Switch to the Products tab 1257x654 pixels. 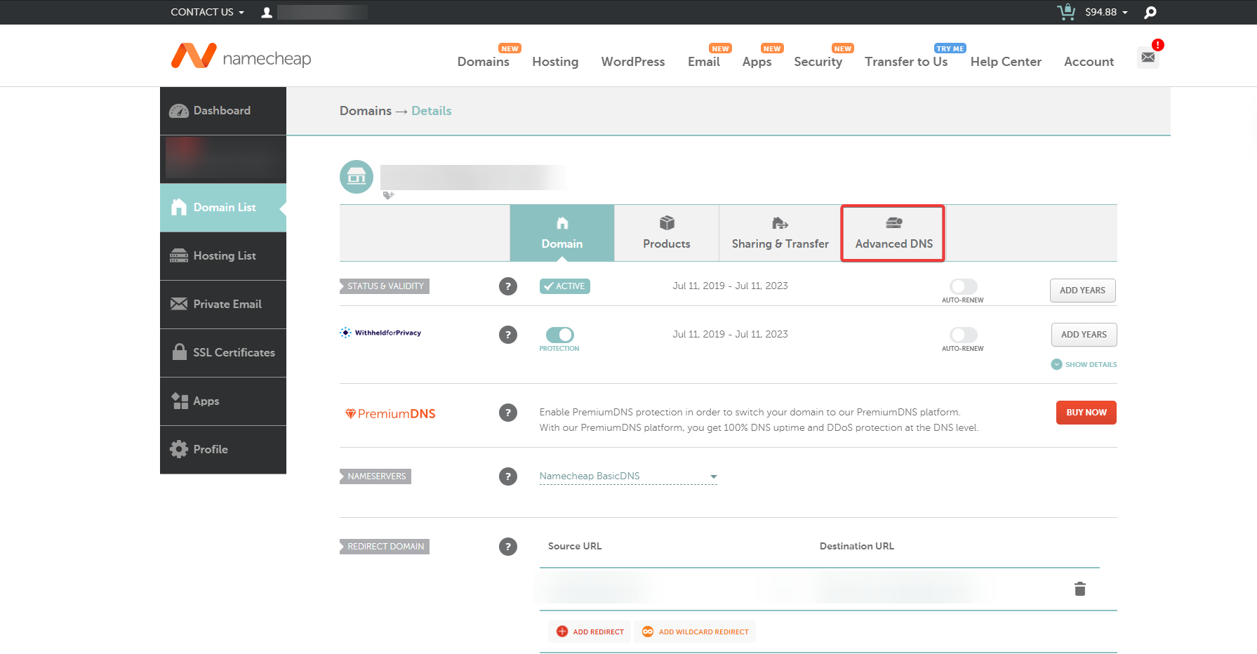point(667,233)
